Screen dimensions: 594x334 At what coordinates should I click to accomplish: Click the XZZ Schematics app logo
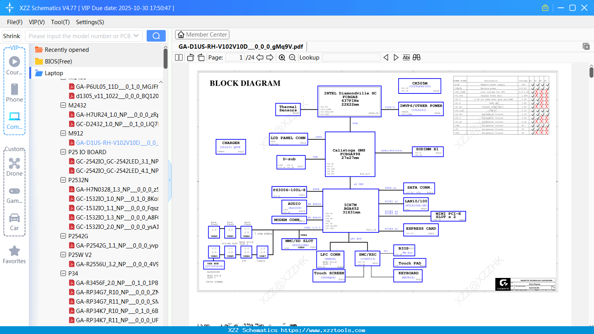9,8
